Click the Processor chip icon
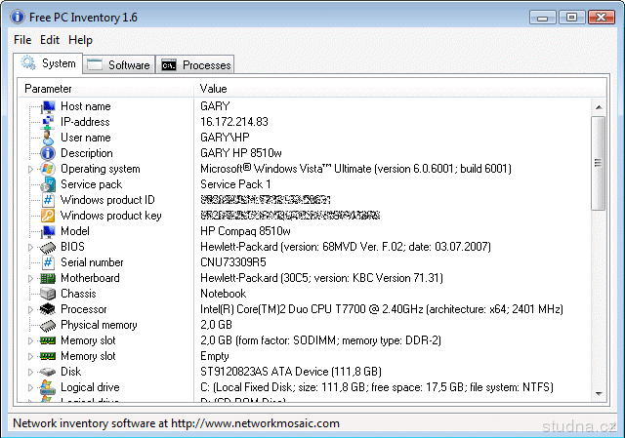This screenshot has width=625, height=438. coord(48,309)
